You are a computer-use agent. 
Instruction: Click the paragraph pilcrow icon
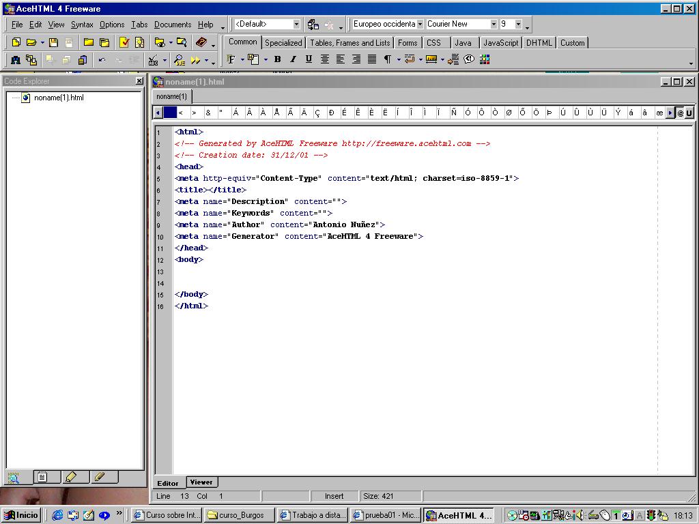(x=388, y=59)
